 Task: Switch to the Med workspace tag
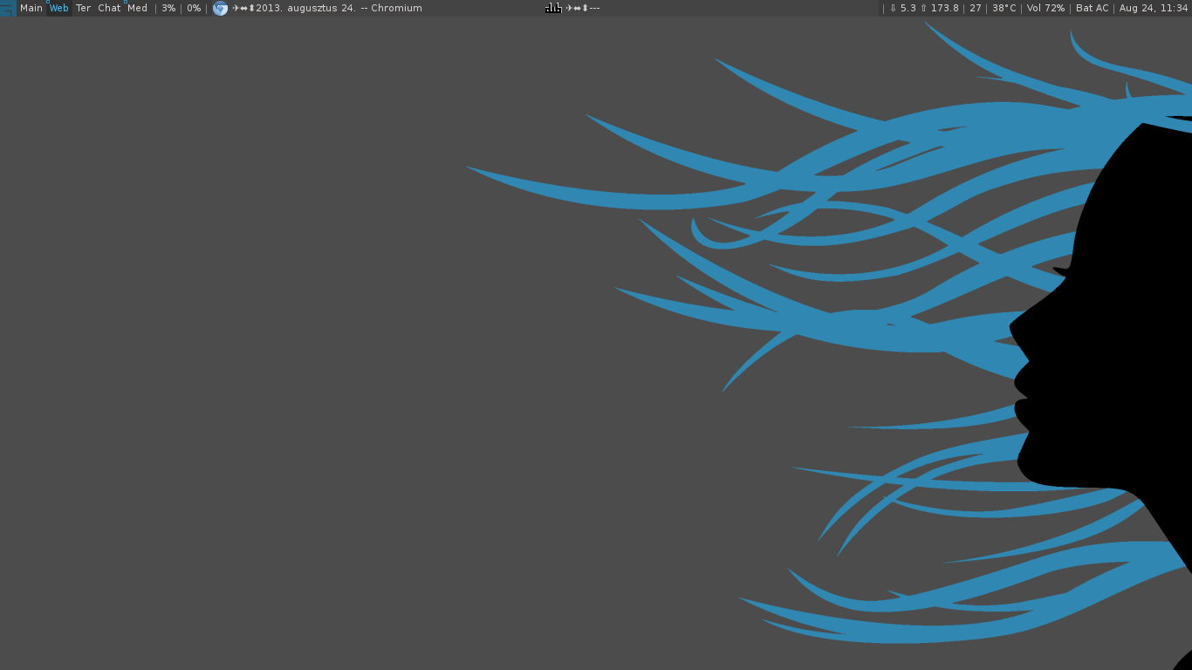click(137, 8)
